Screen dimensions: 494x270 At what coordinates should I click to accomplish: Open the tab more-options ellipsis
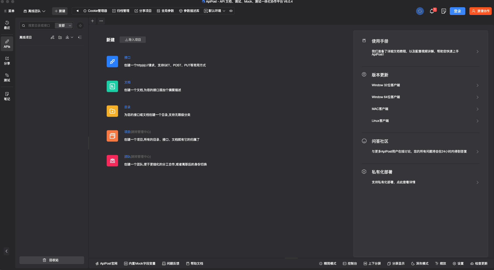click(101, 21)
